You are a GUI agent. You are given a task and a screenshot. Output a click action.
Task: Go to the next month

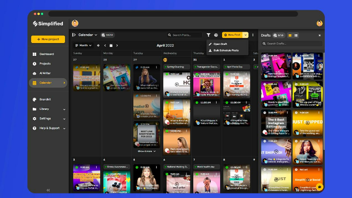point(117,46)
